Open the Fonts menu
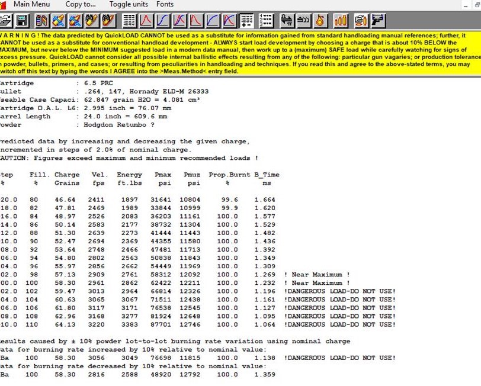 coord(165,4)
